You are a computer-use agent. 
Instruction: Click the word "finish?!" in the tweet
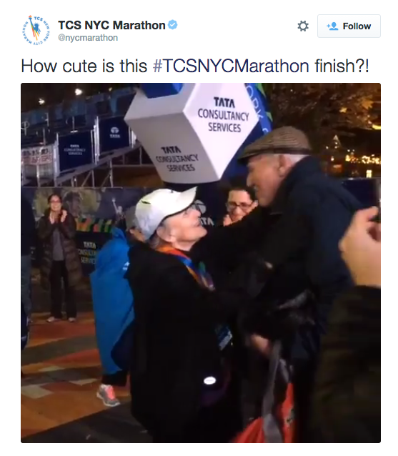[x=342, y=66]
